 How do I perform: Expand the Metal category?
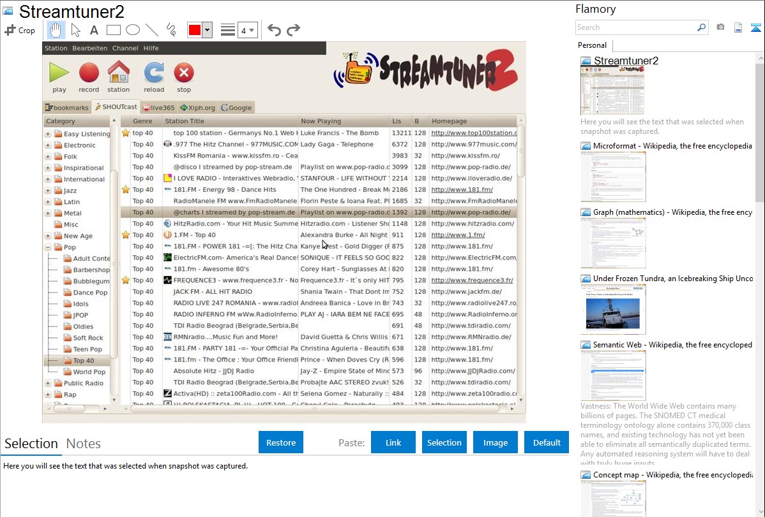tap(48, 213)
